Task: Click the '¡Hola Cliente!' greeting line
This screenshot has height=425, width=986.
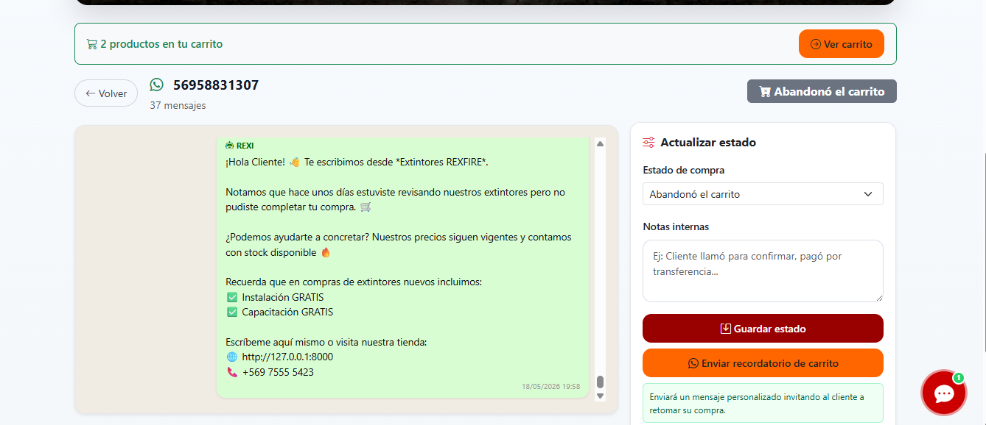Action: (x=357, y=162)
